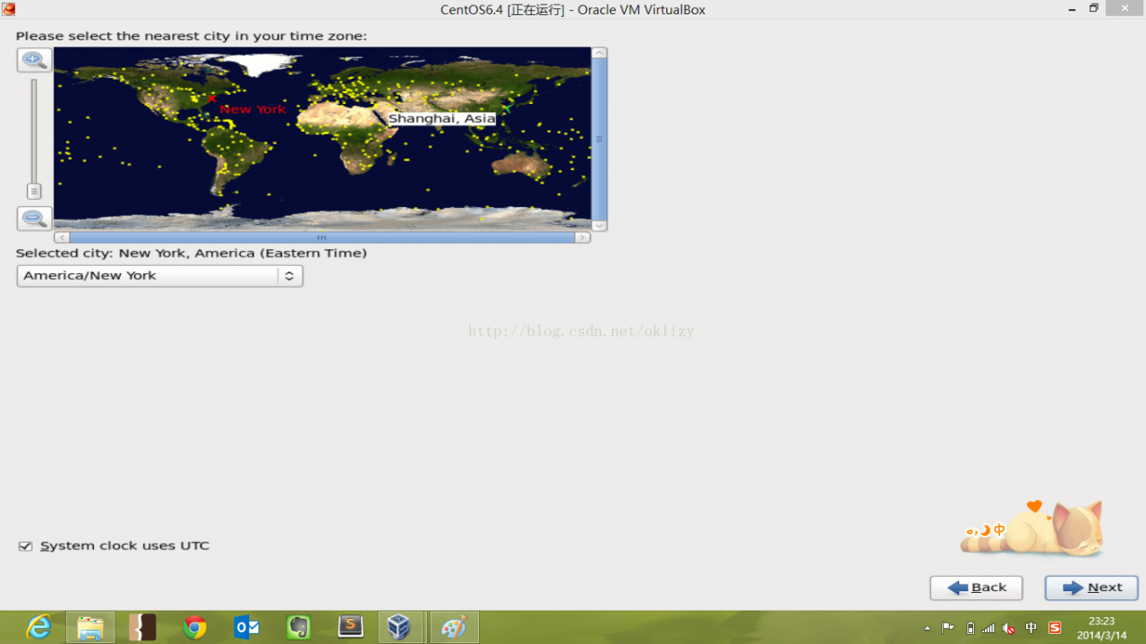
Task: Click the Sogou input method tray icon
Action: [1055, 628]
